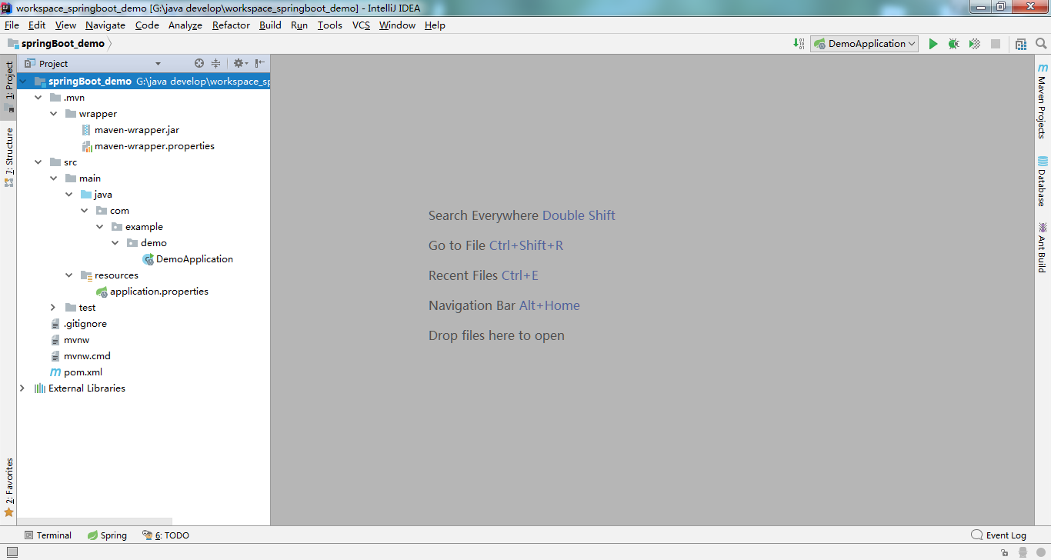Toggle tool window bars button at bottom-left

pyautogui.click(x=12, y=552)
